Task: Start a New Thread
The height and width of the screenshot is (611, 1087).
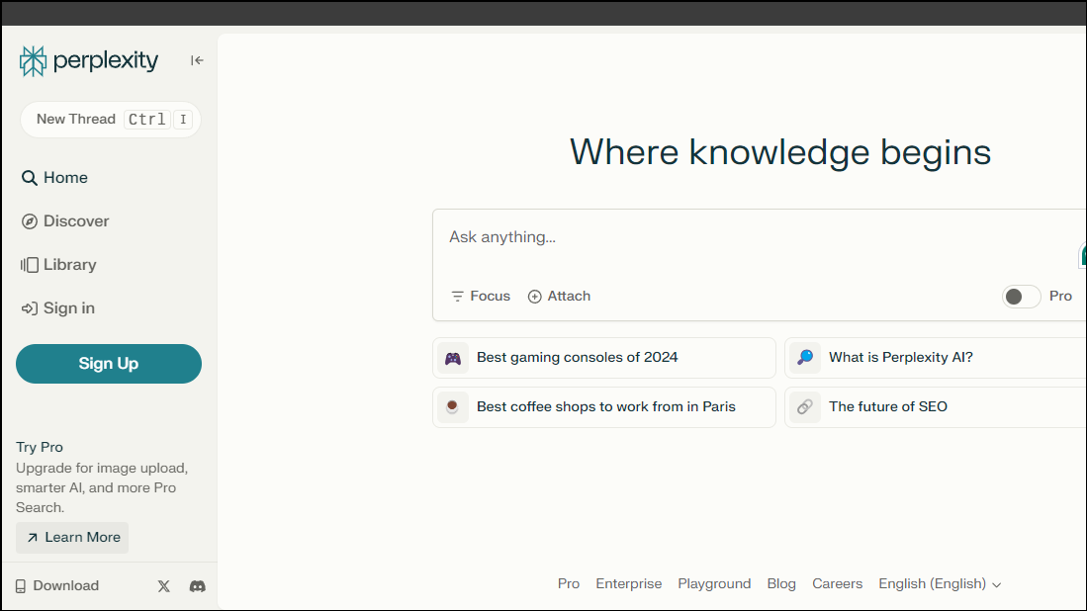Action: point(111,120)
